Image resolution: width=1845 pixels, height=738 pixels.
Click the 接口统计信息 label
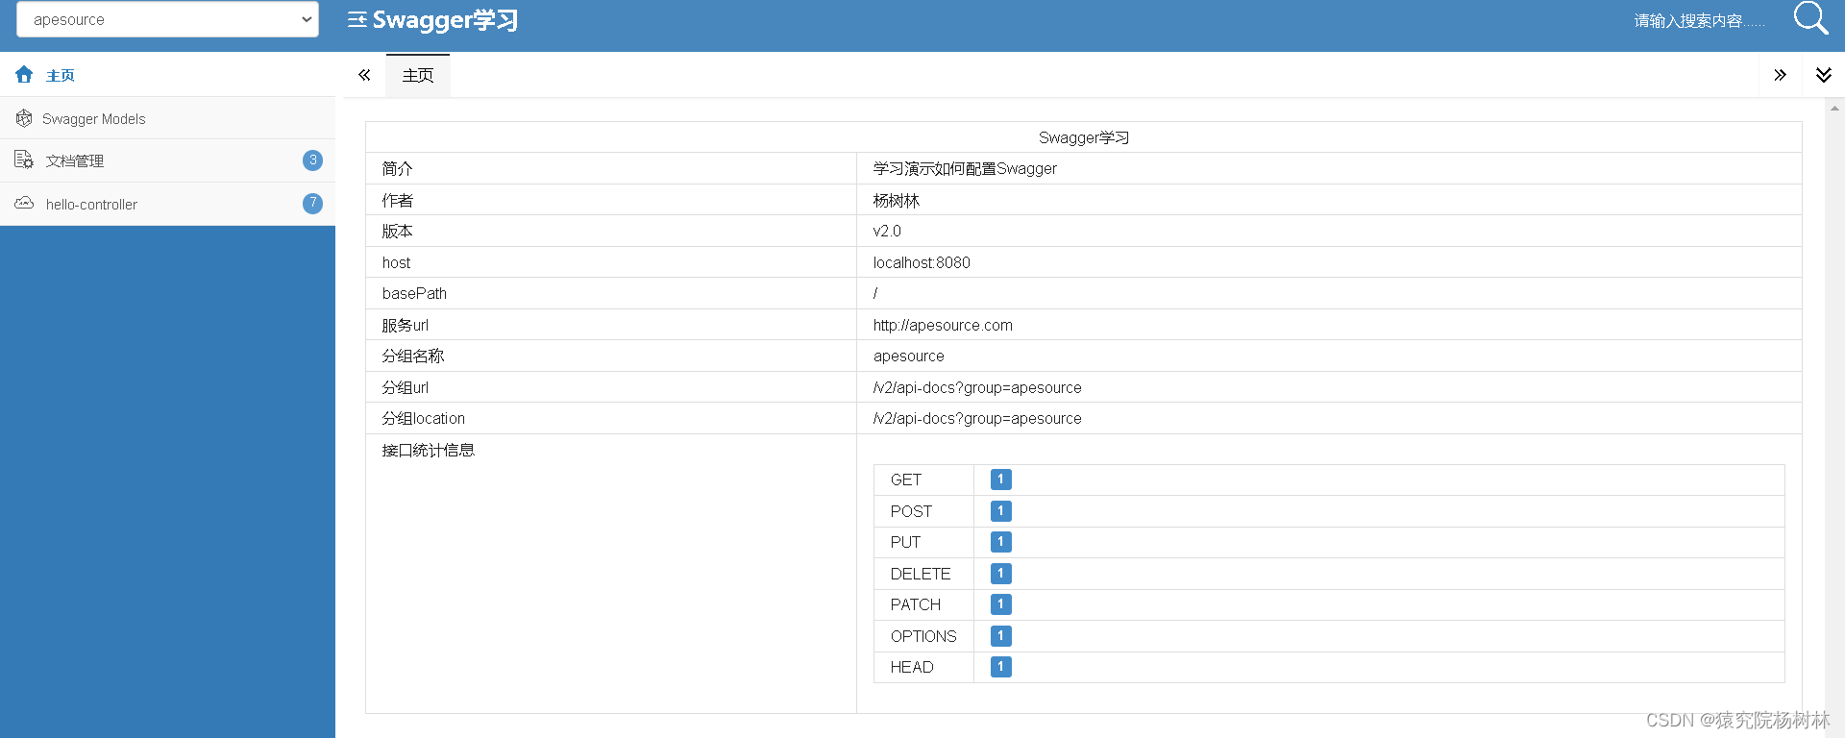428,450
